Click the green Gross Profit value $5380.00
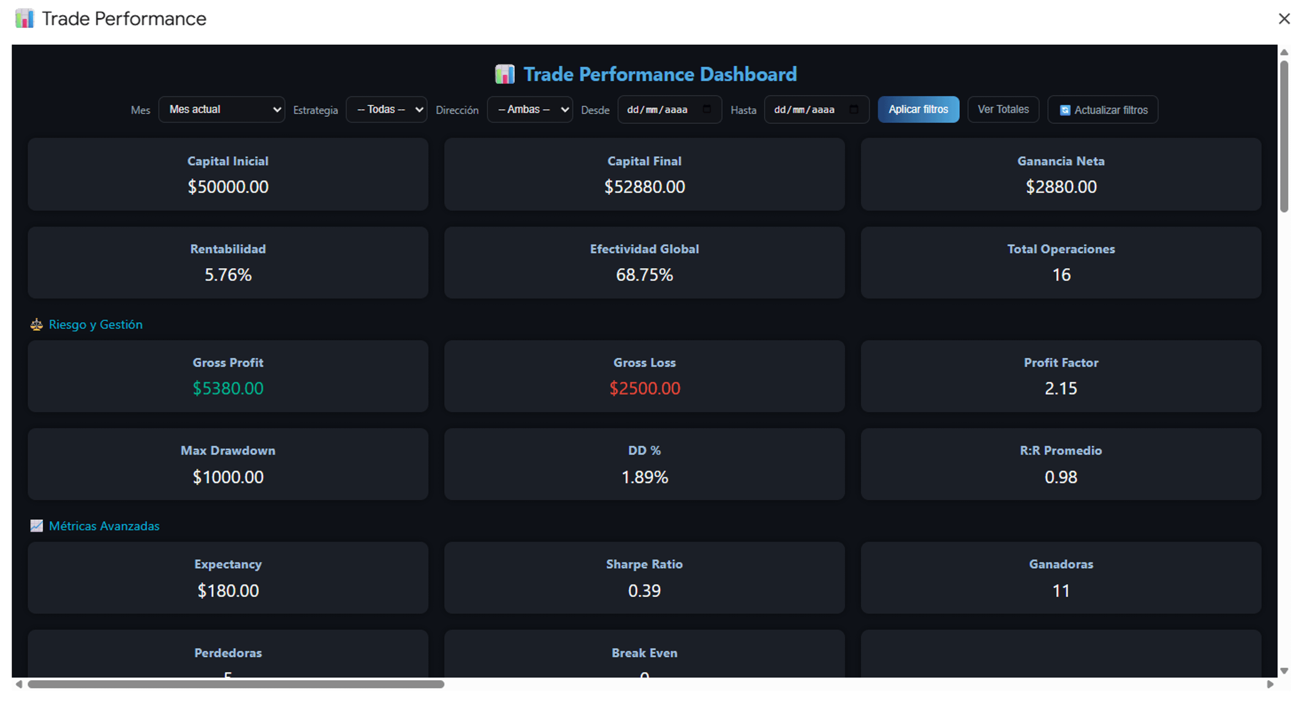The width and height of the screenshot is (1304, 702). pyautogui.click(x=228, y=388)
